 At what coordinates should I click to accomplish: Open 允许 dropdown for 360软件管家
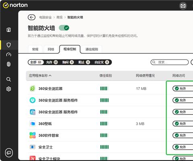(183, 135)
